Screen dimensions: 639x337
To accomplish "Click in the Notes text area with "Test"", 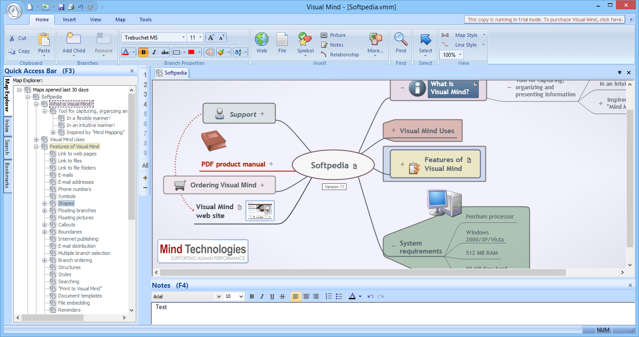I will [x=393, y=313].
